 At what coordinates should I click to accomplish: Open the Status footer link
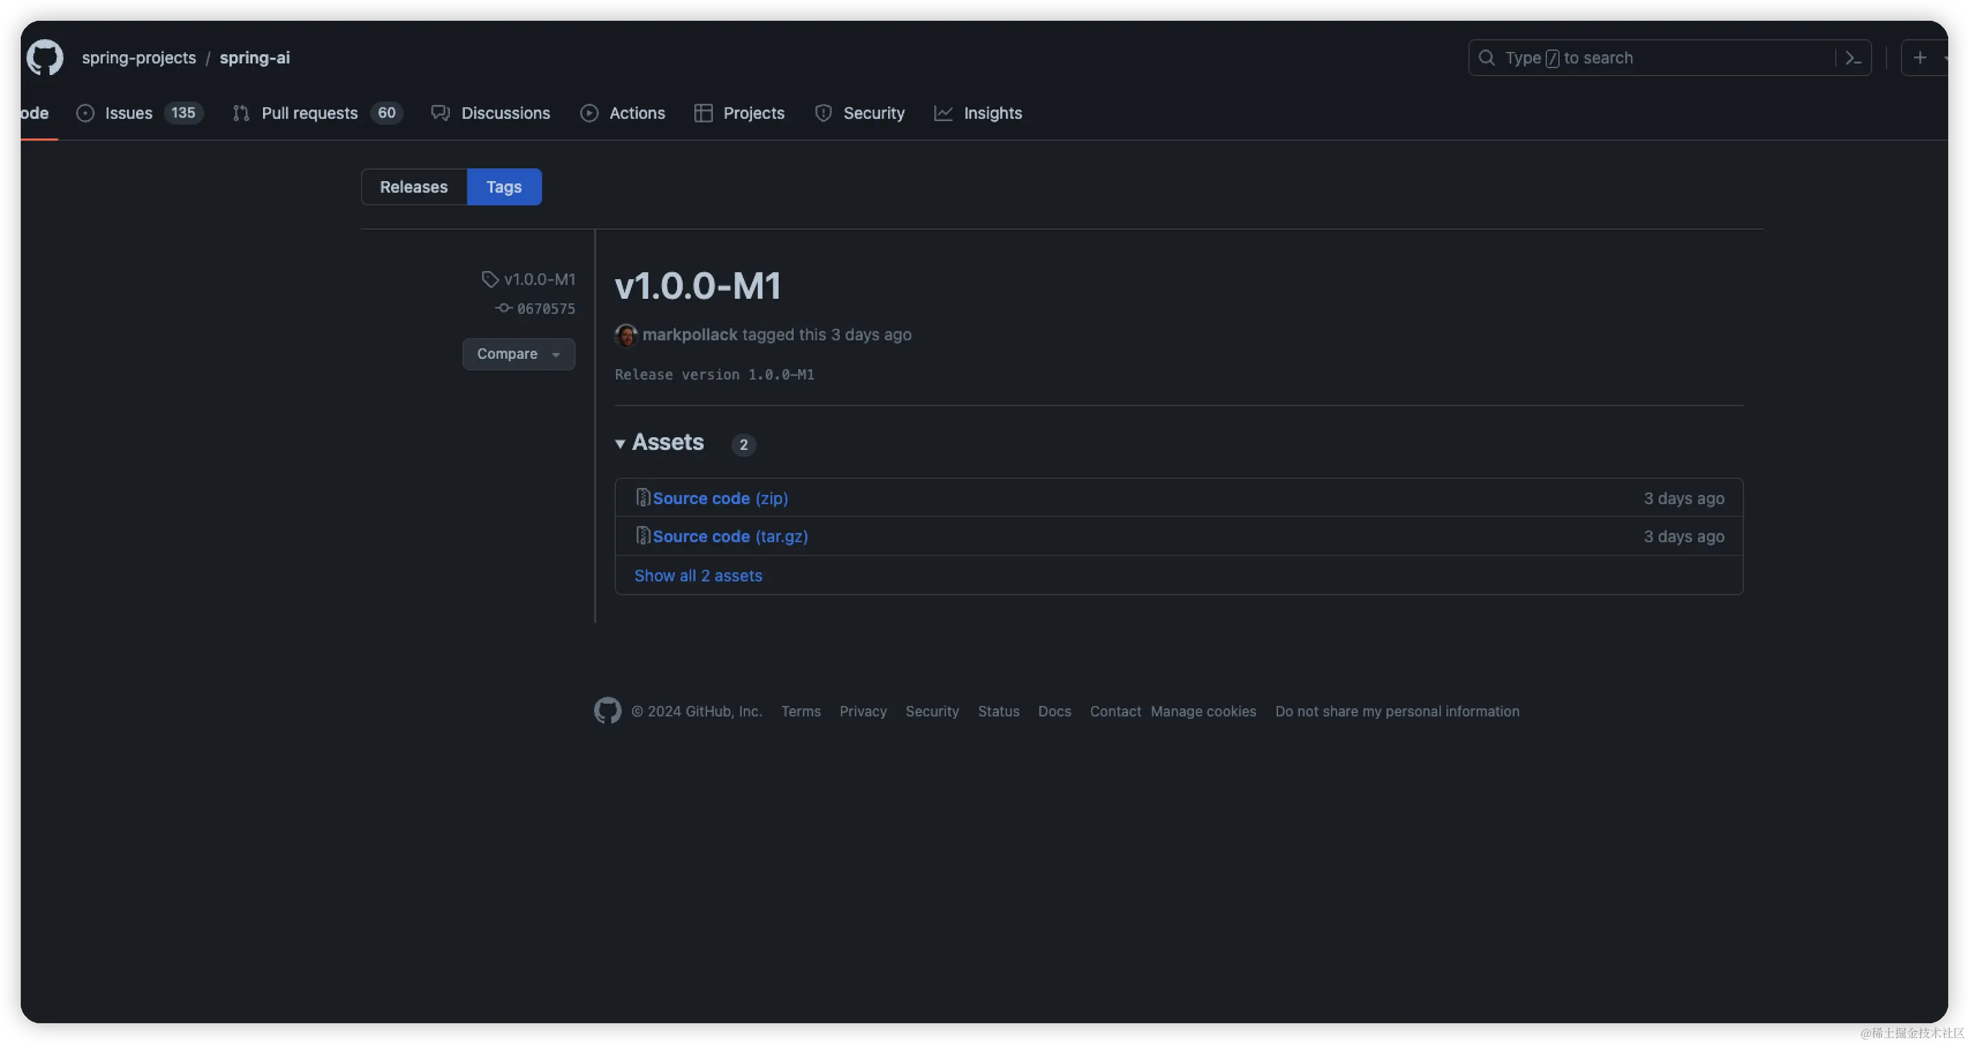[998, 711]
